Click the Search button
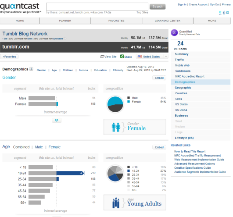This screenshot has width=233, height=217. click(x=158, y=7)
